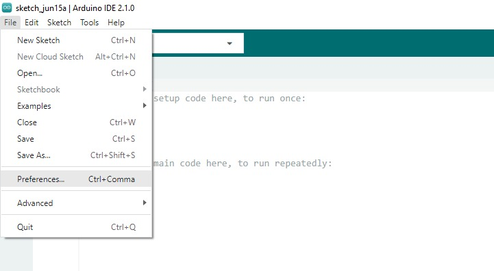Click the setup code comment line in editor

230,98
